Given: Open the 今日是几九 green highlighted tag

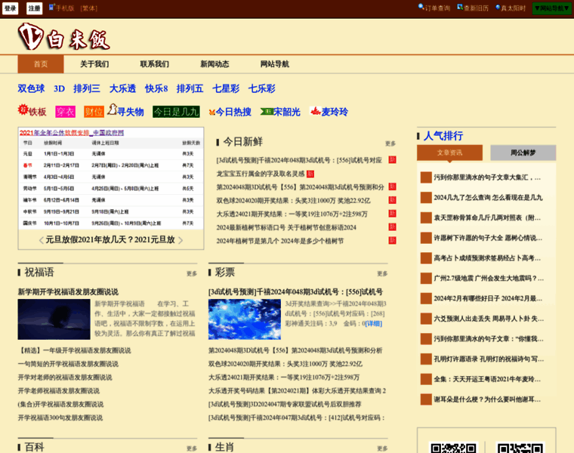Looking at the screenshot, I should coord(176,111).
